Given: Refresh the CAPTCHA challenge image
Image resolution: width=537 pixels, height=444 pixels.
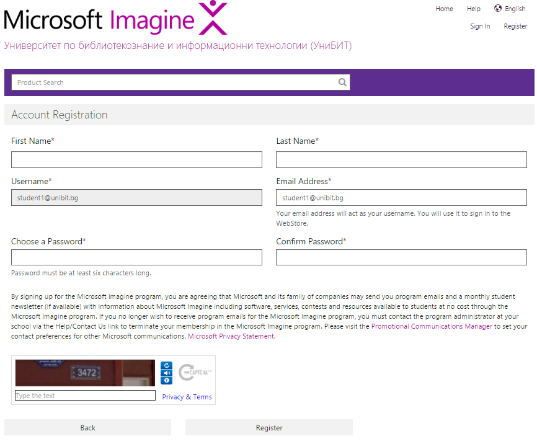Looking at the screenshot, I should point(166,365).
